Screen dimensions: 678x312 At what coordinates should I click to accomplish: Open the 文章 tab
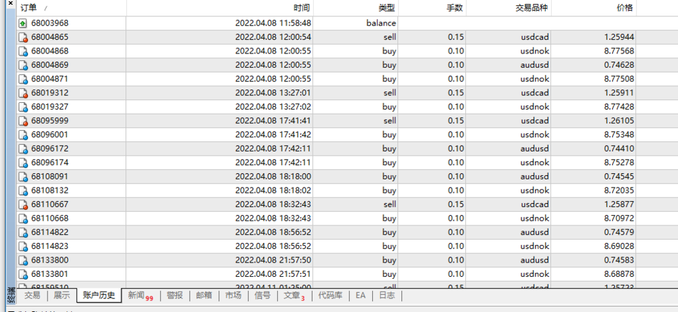pos(294,296)
